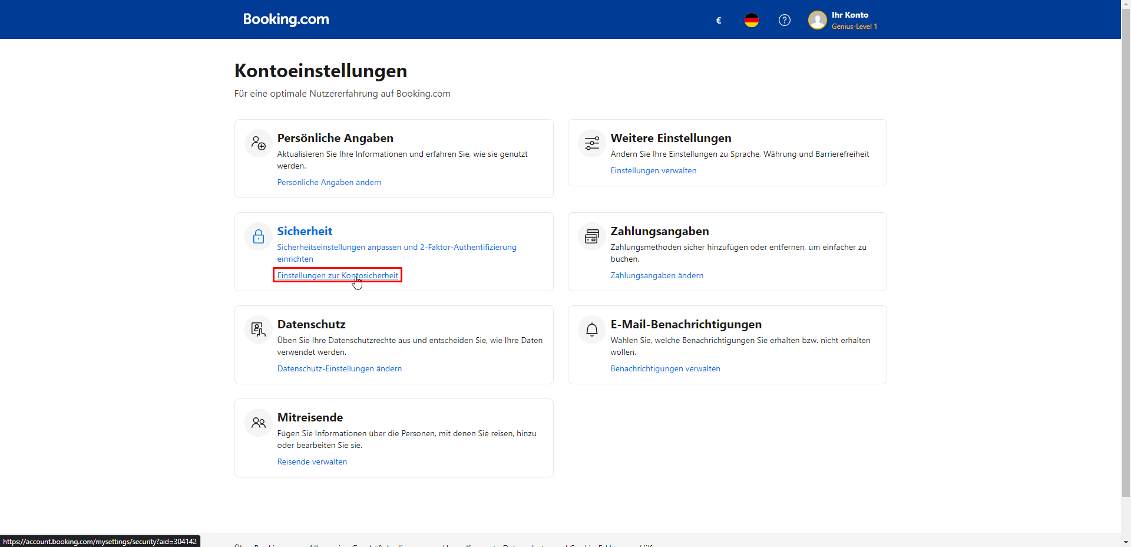Open the Hilfe footer menu entry

(649, 545)
